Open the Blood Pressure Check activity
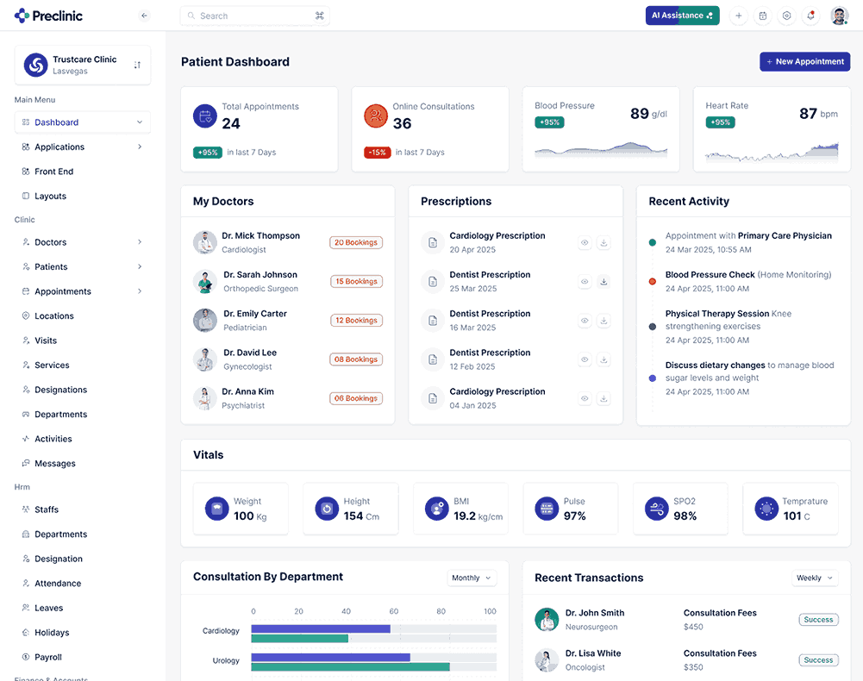 point(710,275)
